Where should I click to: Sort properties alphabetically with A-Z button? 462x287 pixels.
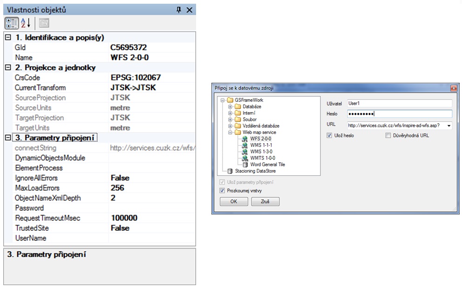[26, 23]
